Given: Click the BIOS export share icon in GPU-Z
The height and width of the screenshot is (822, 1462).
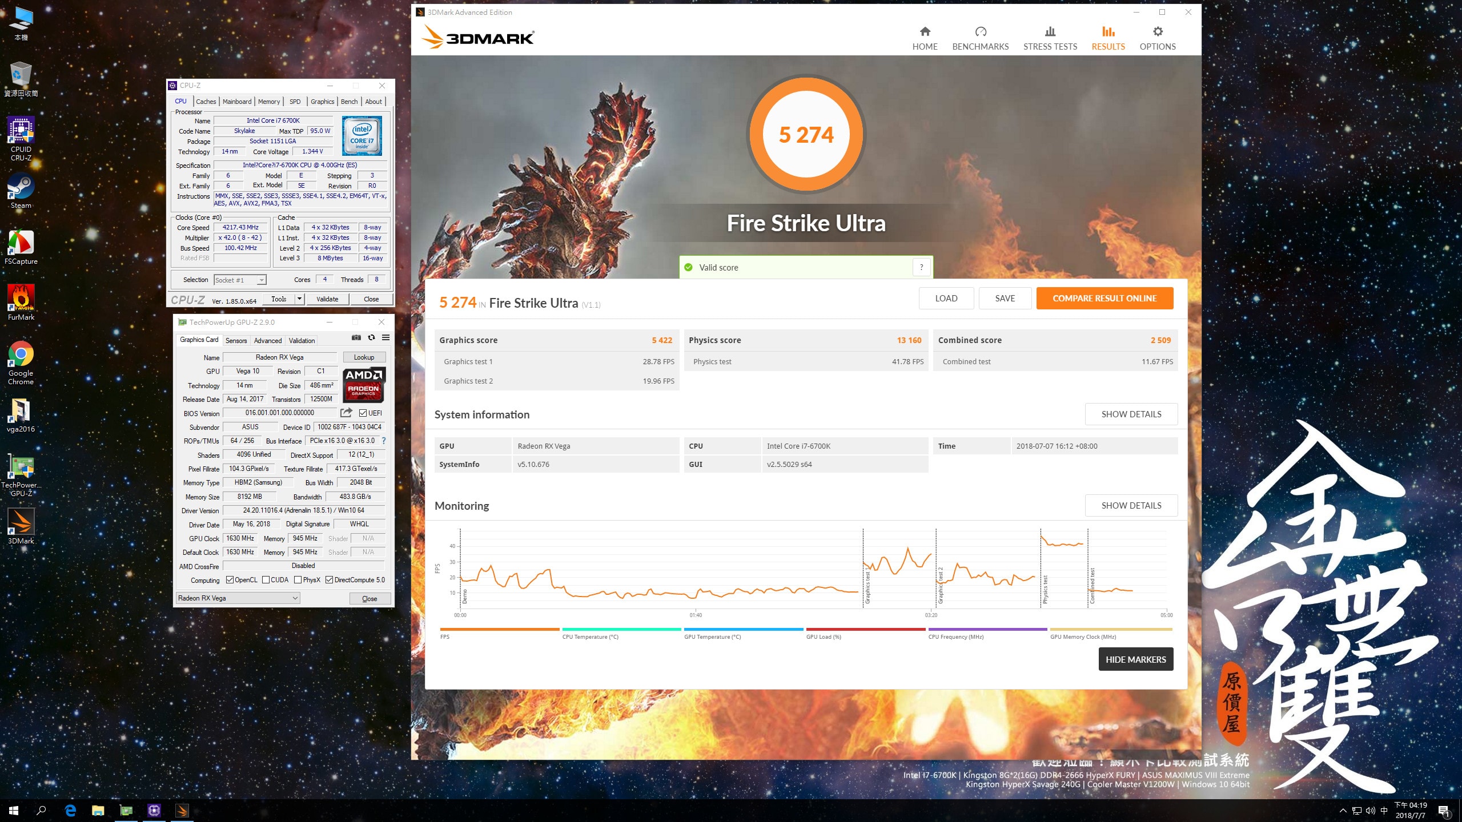Looking at the screenshot, I should [346, 413].
